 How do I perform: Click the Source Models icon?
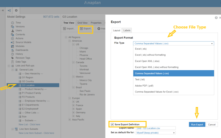(13, 42)
